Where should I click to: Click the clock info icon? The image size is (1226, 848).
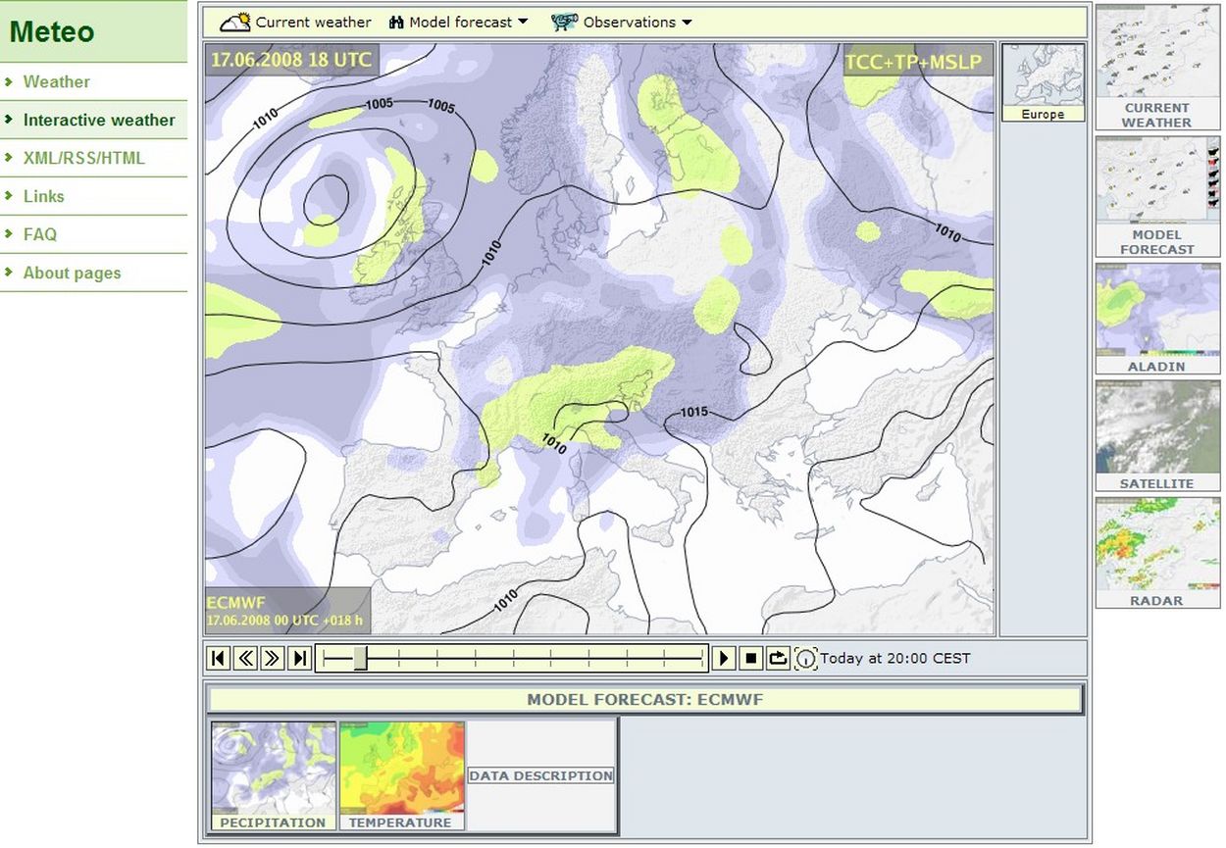click(x=805, y=659)
